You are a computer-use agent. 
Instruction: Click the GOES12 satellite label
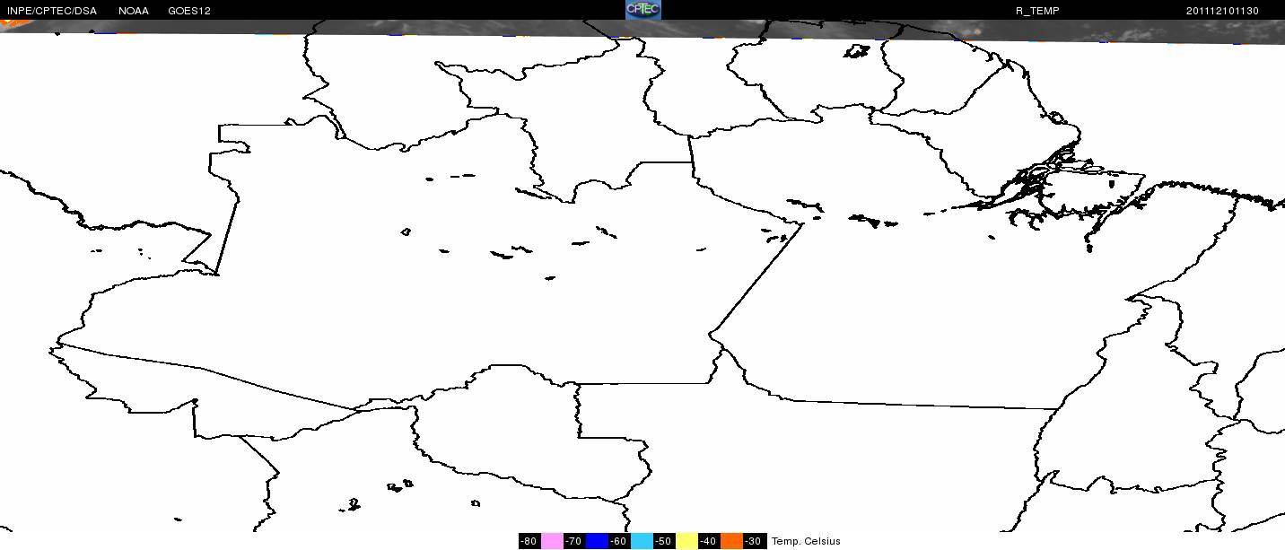[189, 11]
